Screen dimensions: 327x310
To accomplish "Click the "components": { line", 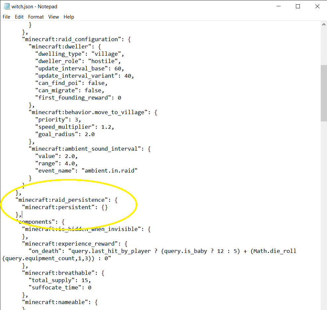I will [40, 222].
